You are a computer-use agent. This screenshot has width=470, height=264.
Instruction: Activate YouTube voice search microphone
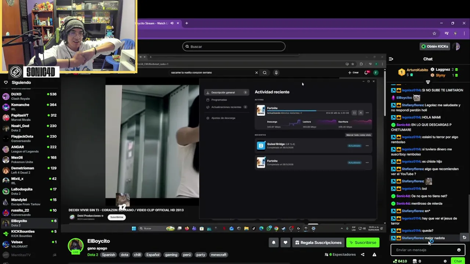click(276, 73)
